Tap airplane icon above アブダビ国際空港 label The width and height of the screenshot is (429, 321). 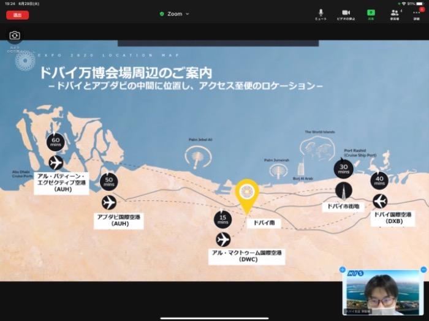(109, 202)
